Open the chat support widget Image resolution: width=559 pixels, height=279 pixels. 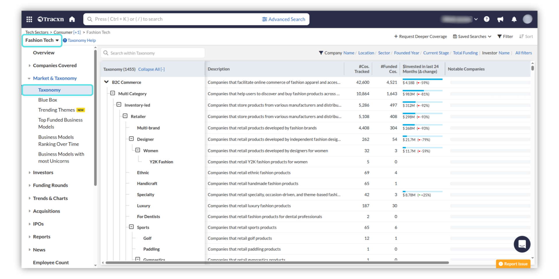(x=522, y=244)
